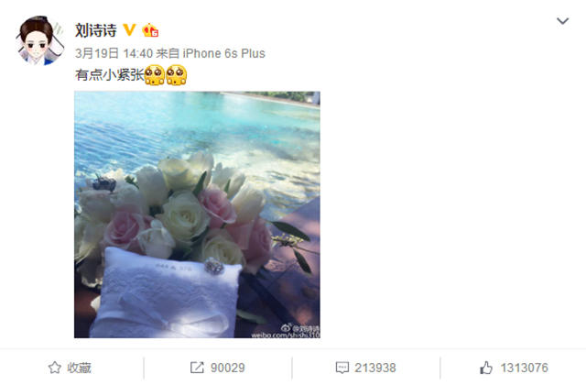Click the post text 有点小紧张

110,75
